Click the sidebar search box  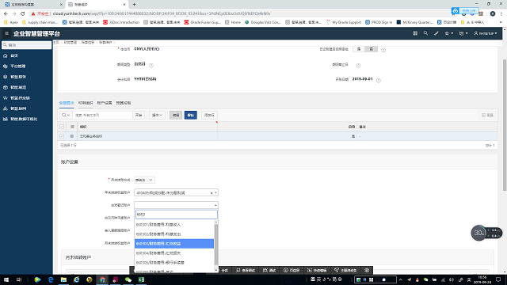(26, 45)
